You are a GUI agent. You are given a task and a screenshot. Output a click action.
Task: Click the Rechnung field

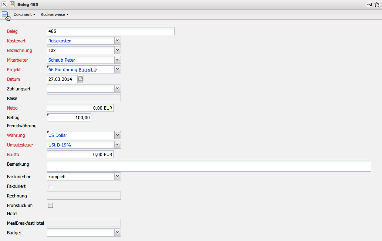click(x=84, y=196)
